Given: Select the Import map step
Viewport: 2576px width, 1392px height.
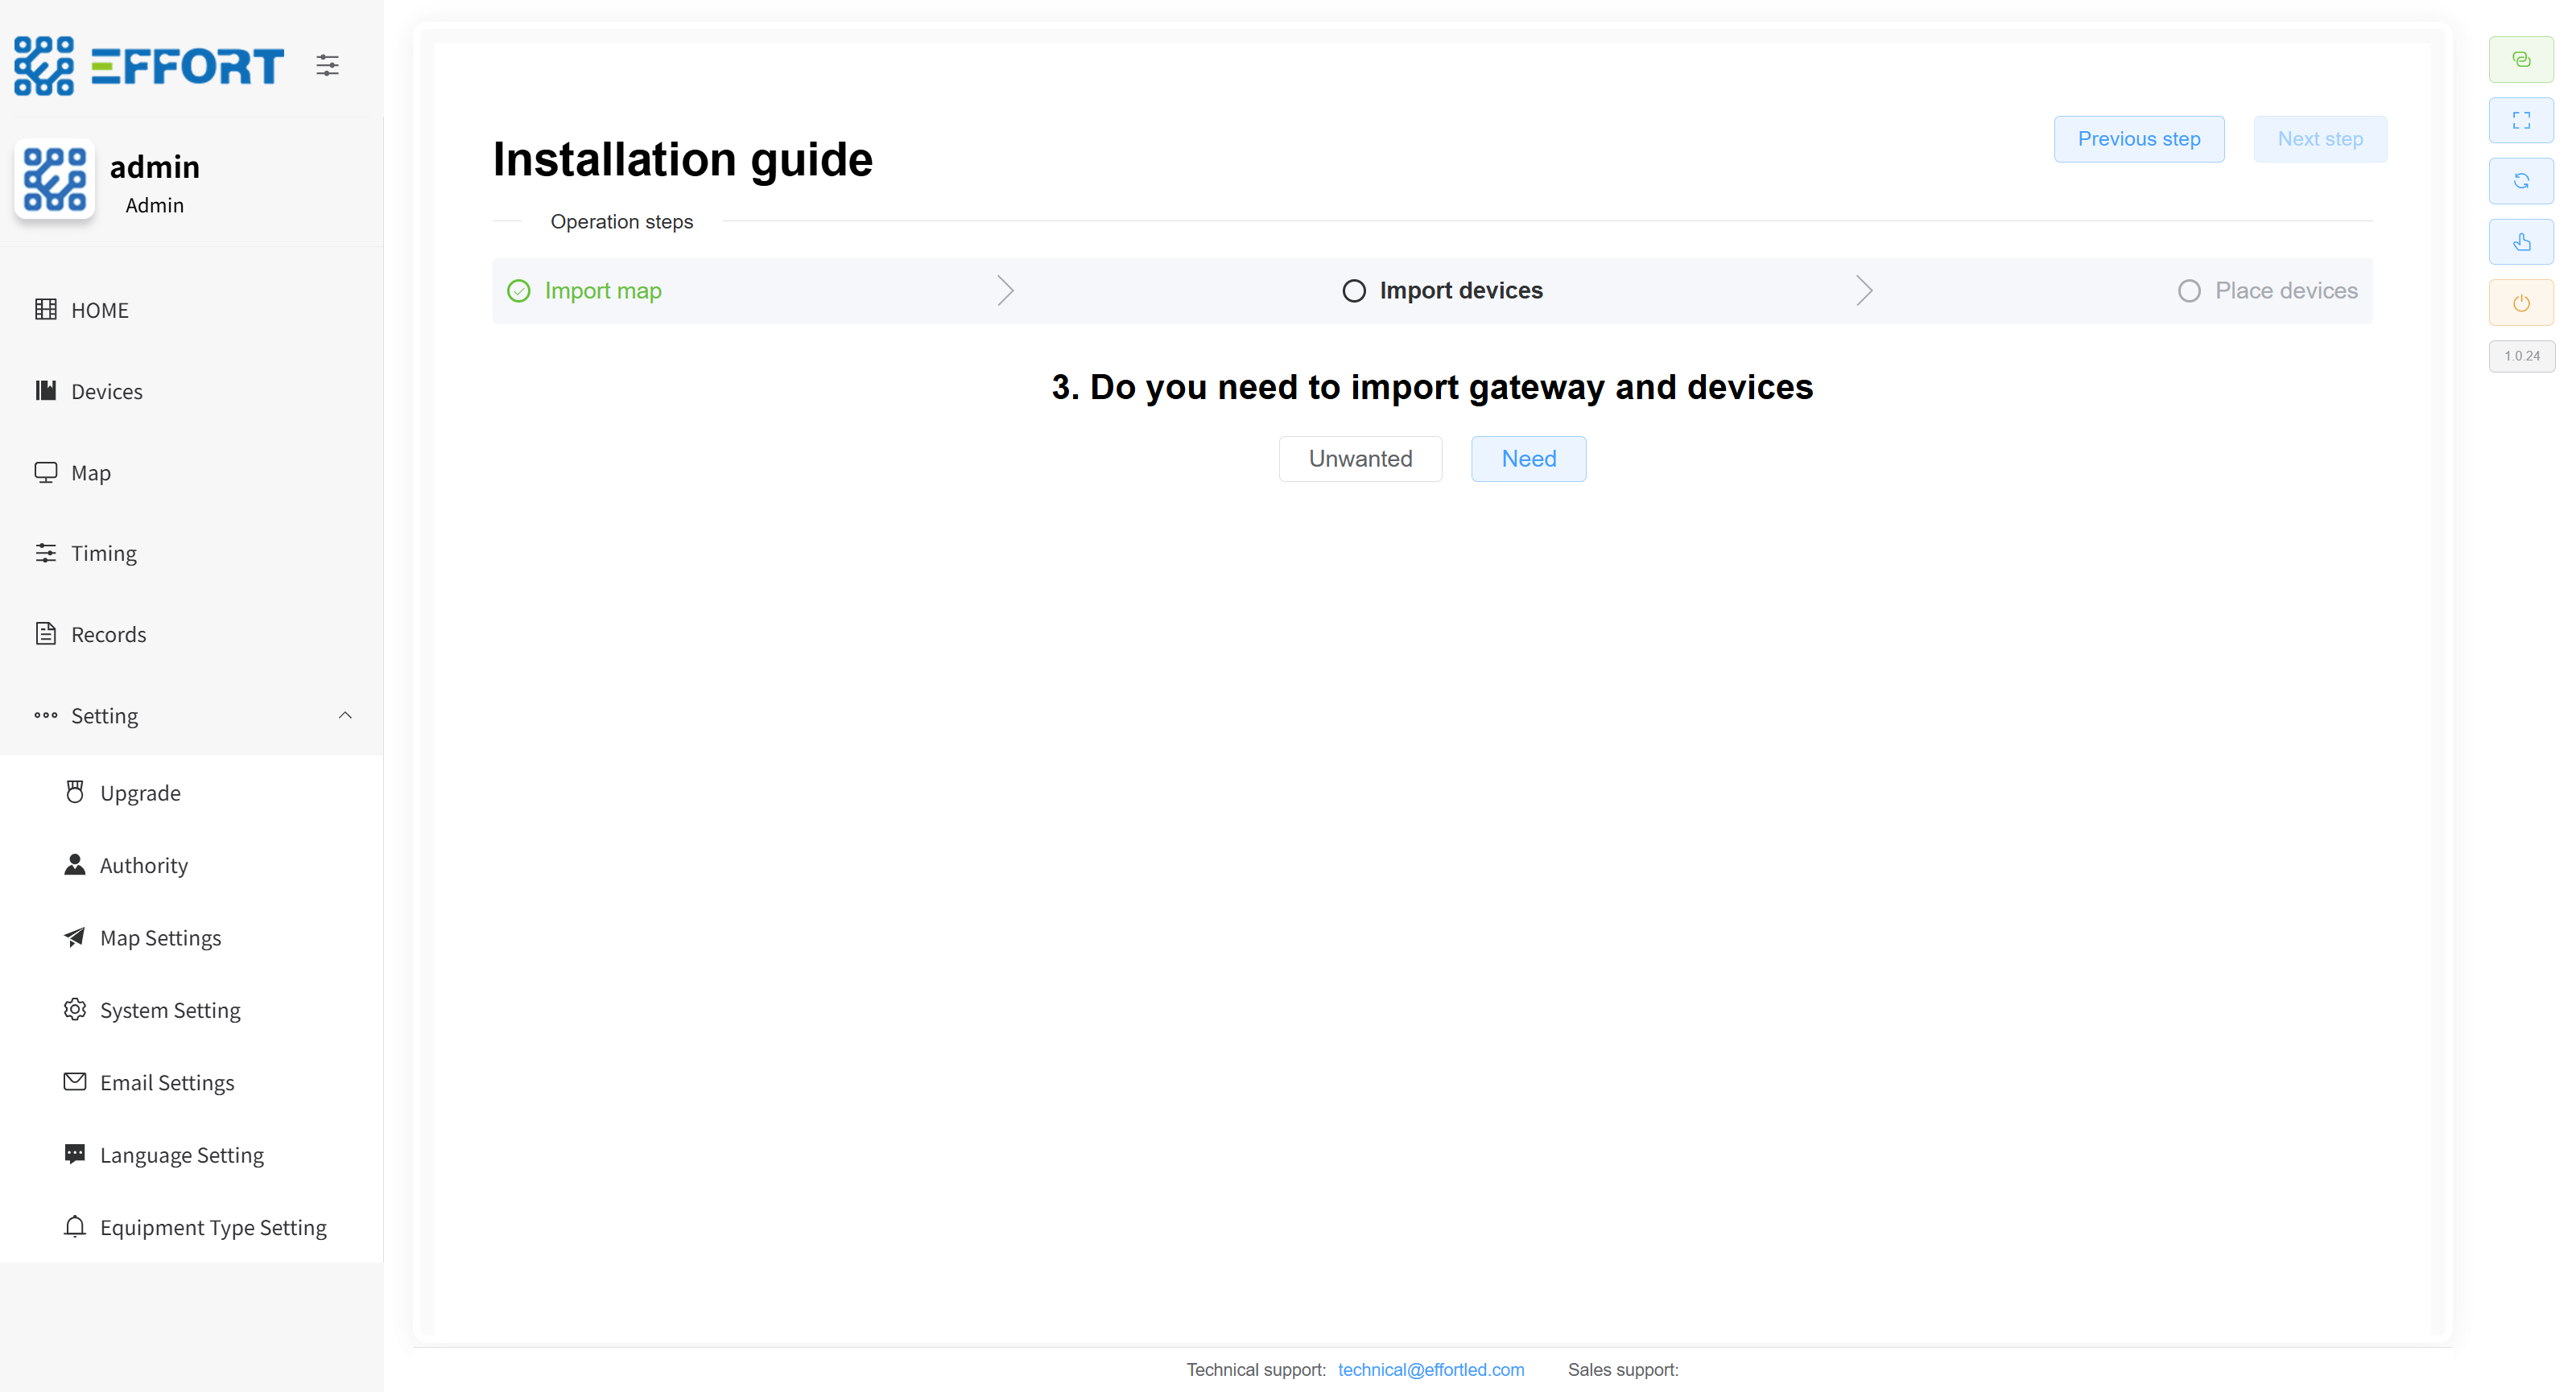Looking at the screenshot, I should point(602,290).
